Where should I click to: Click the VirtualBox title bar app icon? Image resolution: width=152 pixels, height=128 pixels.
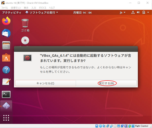[3, 3]
